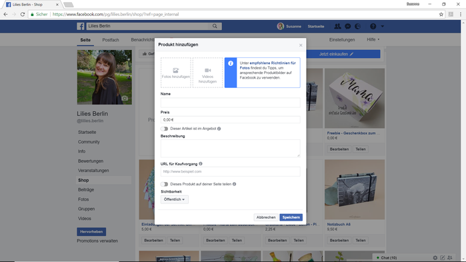Open Bewertungen in the sidebar
The image size is (466, 262).
click(91, 161)
